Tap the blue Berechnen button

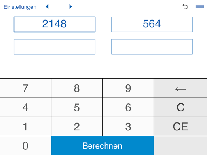[102, 146]
